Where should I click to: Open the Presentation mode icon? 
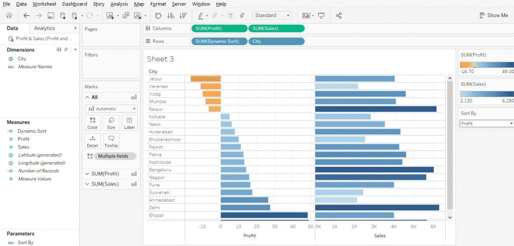[321, 16]
